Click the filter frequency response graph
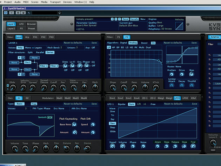This screenshot has width=221, height=166. point(136,63)
